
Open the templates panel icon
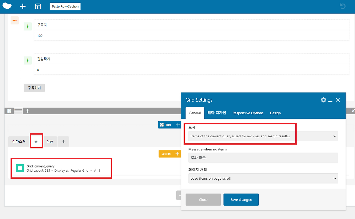(x=38, y=6)
